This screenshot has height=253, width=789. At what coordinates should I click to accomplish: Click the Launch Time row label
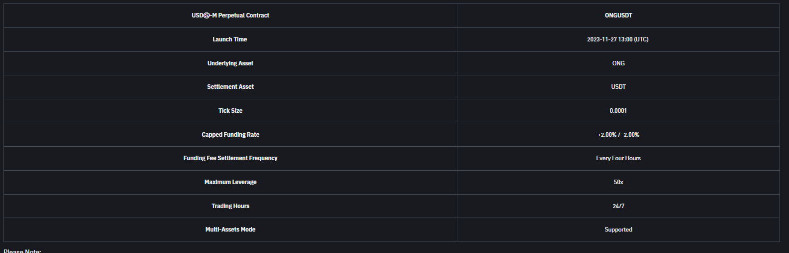(x=230, y=39)
